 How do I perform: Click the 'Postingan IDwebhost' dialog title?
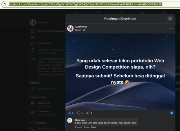click(120, 19)
